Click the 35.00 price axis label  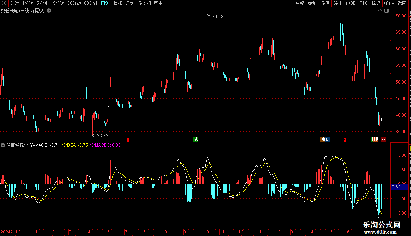pos(401,131)
